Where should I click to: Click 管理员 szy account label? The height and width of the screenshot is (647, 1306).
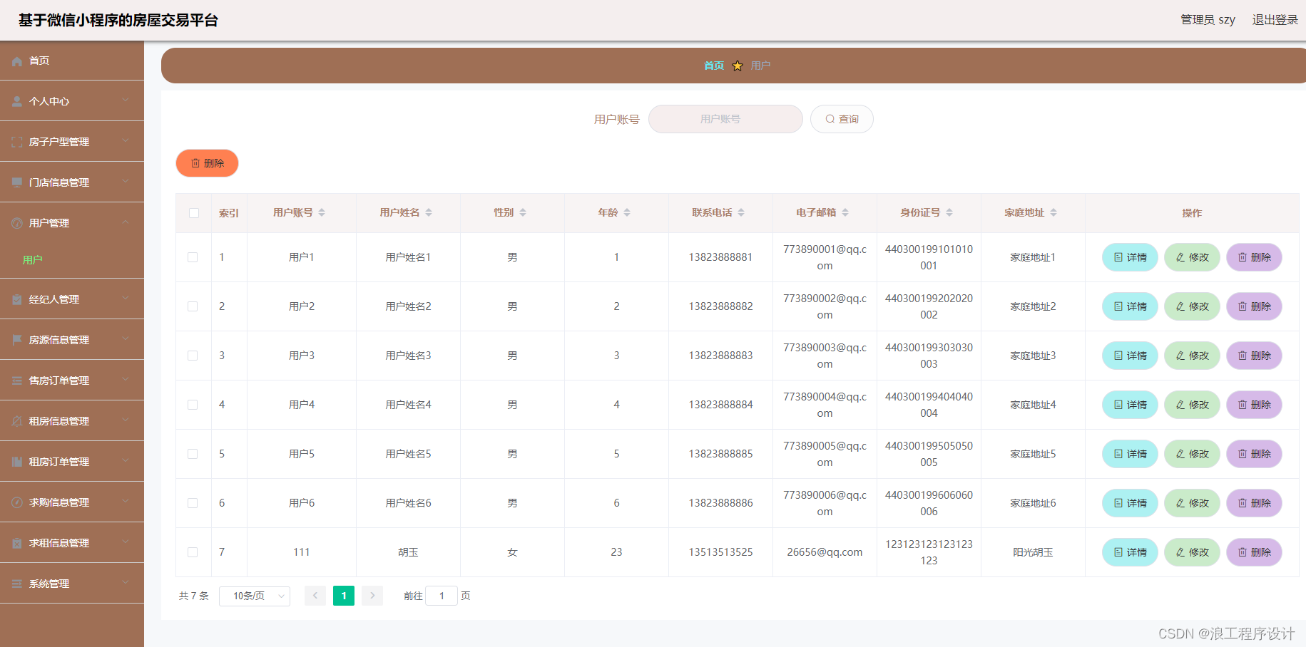[x=1208, y=20]
